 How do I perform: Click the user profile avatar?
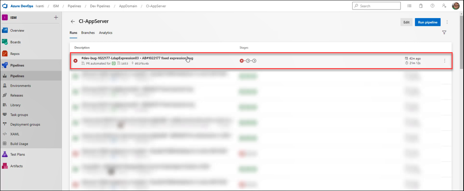pos(455,6)
